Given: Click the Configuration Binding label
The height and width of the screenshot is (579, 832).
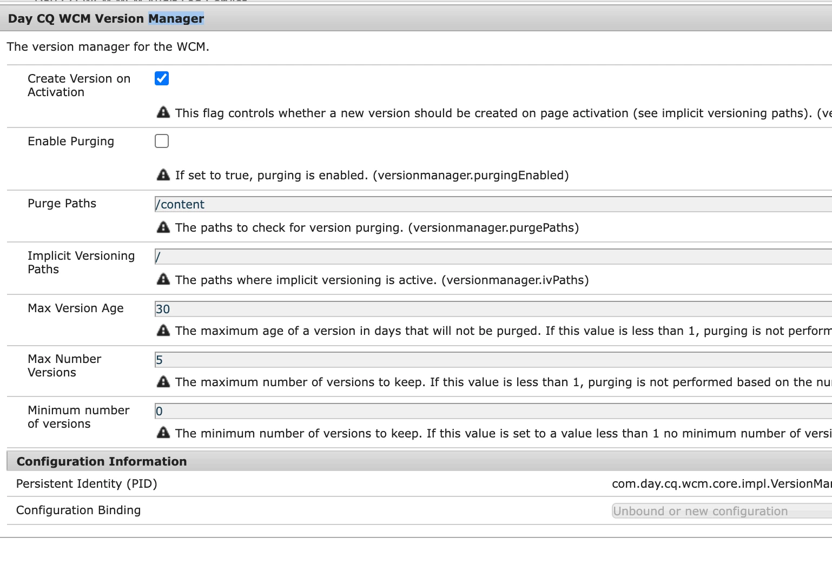Looking at the screenshot, I should coord(78,510).
